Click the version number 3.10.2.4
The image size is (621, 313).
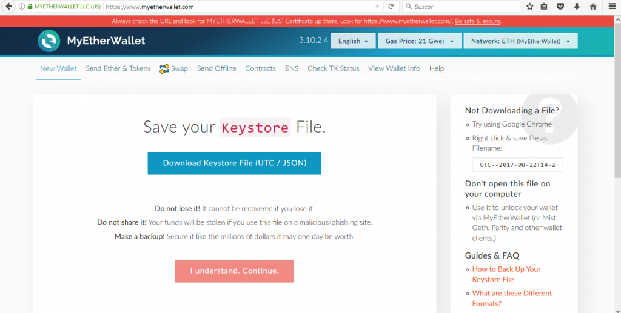[x=314, y=41]
